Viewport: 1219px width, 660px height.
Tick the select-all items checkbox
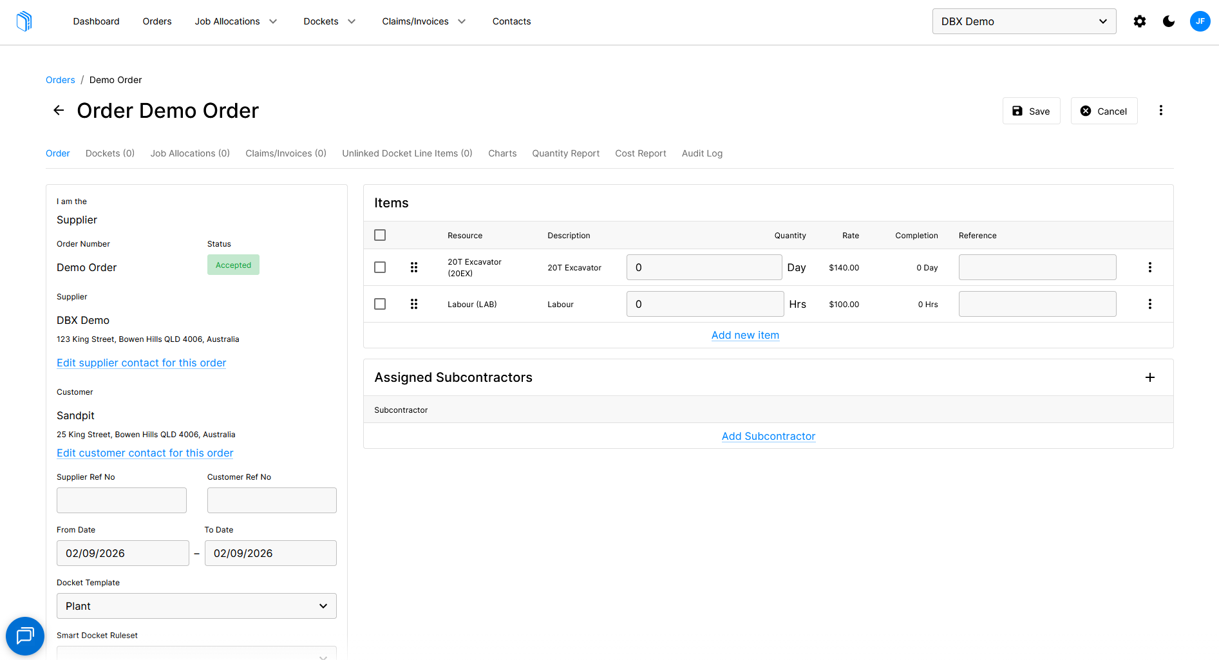(380, 235)
